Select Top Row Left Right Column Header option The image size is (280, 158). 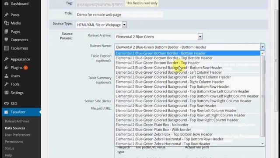[x=188, y=115]
